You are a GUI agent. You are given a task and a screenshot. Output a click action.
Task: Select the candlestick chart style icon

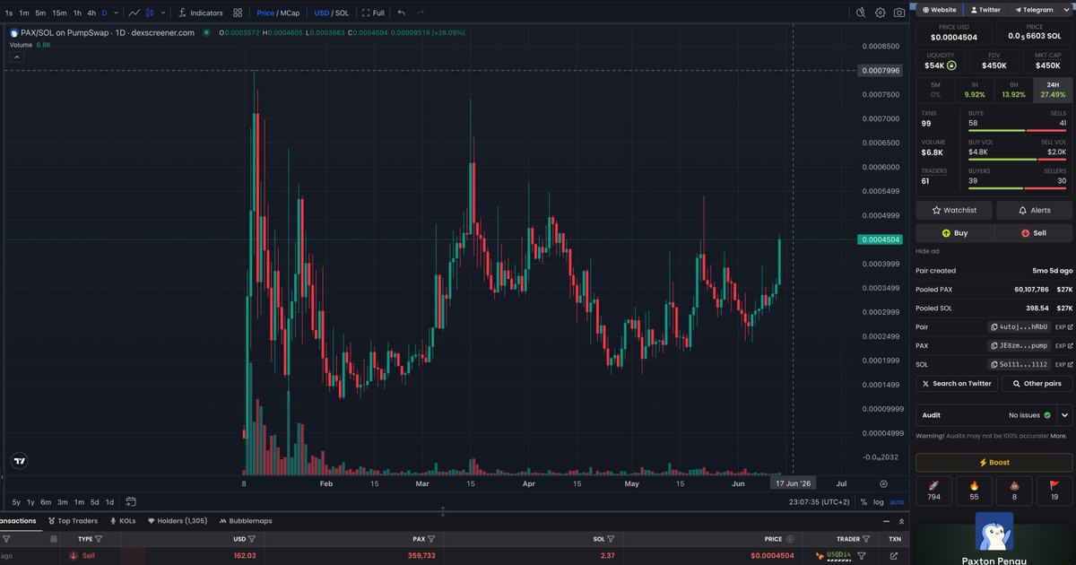point(152,13)
